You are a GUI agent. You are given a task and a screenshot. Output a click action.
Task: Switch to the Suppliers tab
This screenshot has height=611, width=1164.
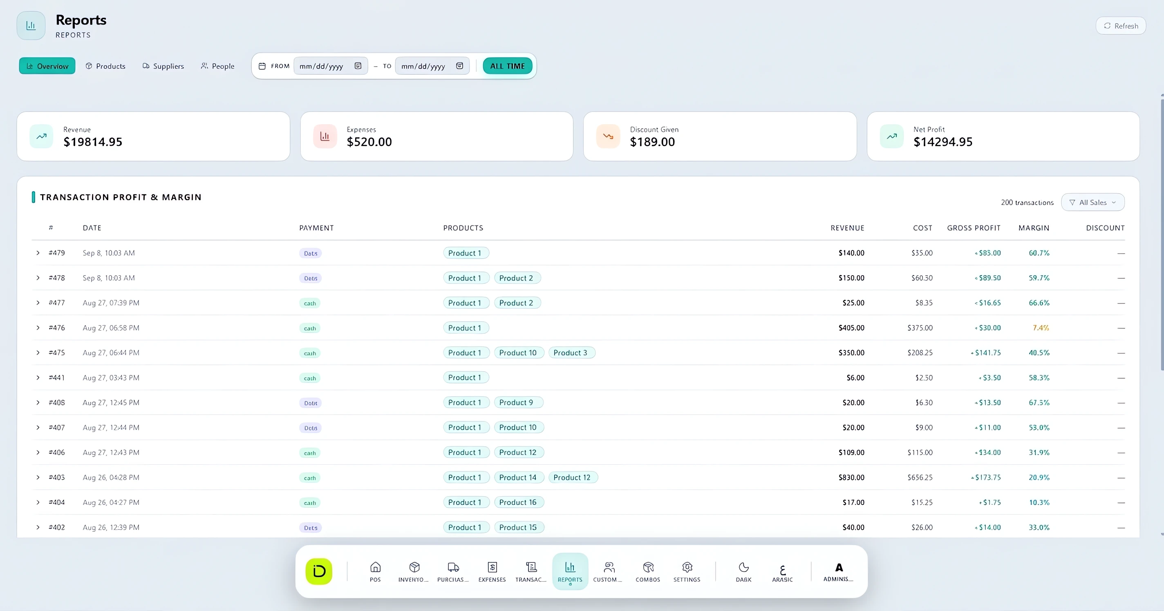tap(163, 66)
